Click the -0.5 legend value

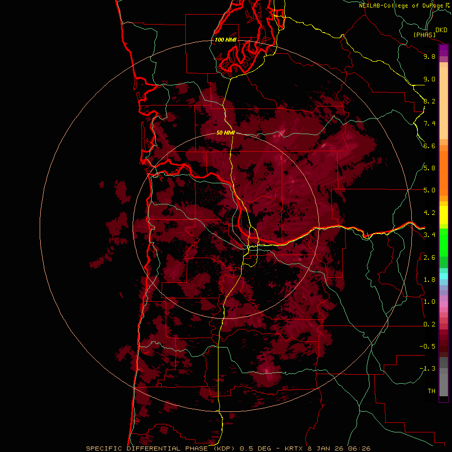[x=427, y=346]
